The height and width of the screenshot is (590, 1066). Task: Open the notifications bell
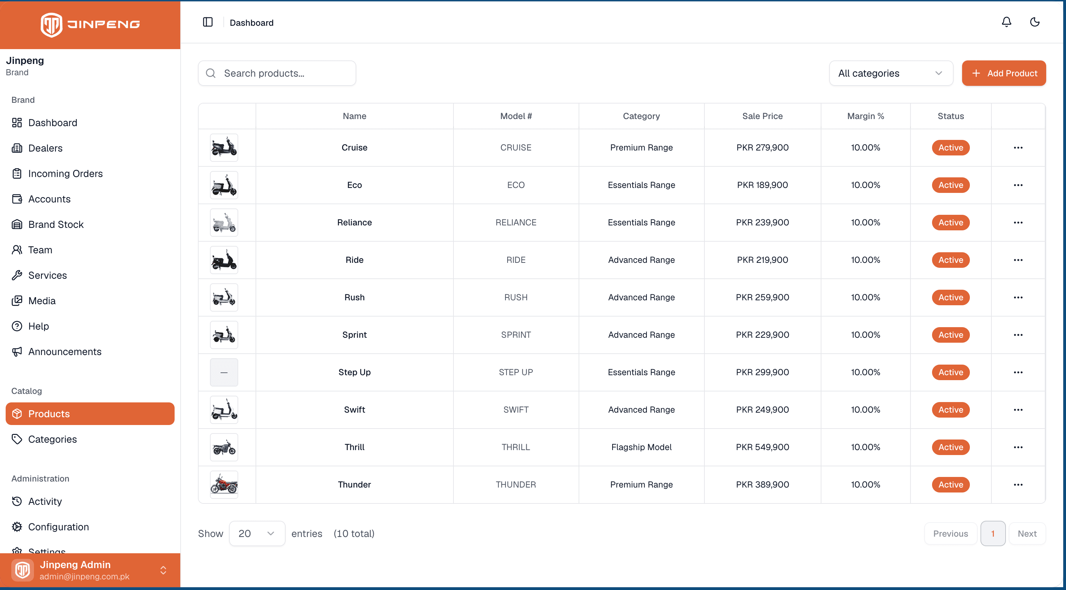(1006, 22)
